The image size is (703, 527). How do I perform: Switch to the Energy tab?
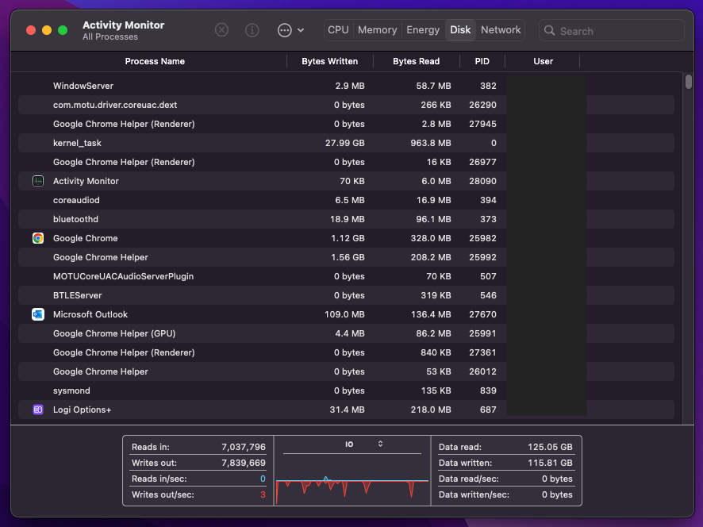point(423,30)
